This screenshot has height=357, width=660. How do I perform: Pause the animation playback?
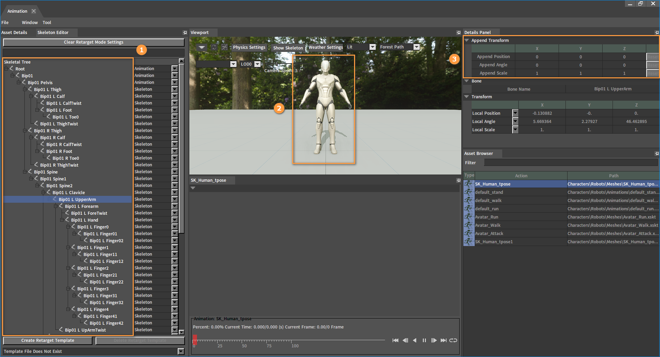(424, 340)
